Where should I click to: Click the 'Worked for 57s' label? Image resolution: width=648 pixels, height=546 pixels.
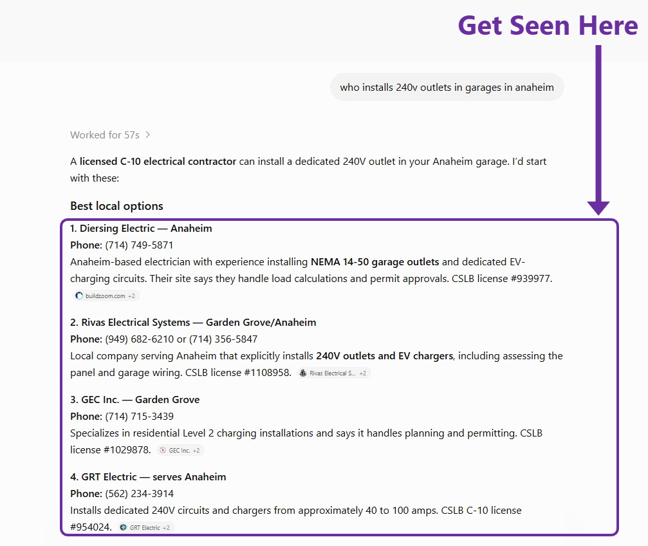pos(105,135)
